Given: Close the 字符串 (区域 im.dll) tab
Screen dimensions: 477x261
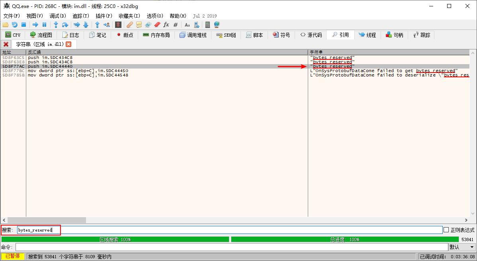Looking at the screenshot, I should point(68,44).
